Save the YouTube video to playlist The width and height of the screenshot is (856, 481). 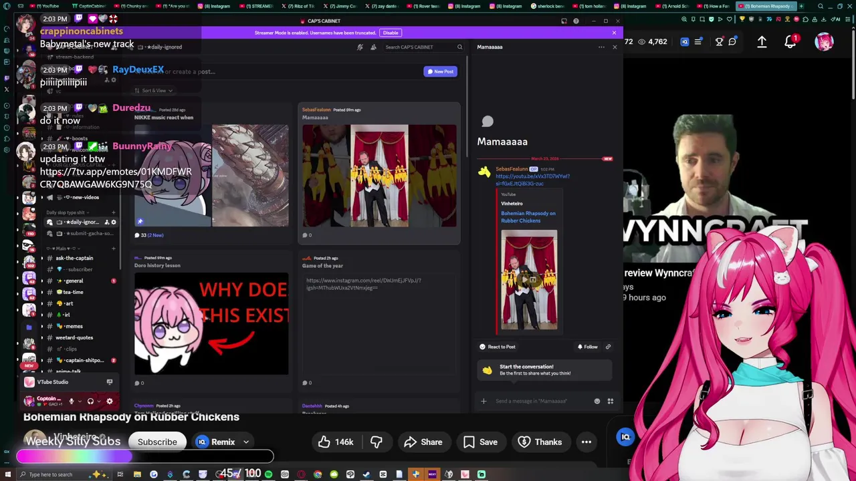pos(480,442)
